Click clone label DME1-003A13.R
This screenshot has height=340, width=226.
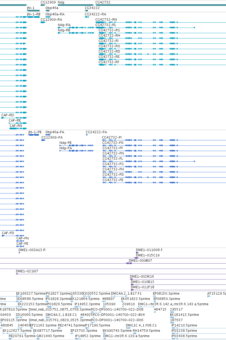[x=32, y=250]
